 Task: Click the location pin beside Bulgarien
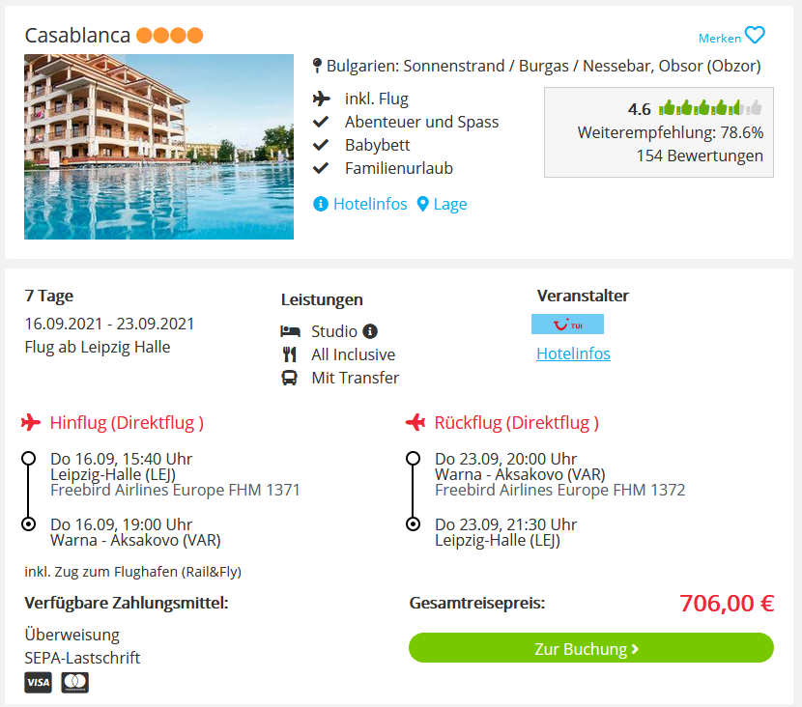tap(317, 66)
